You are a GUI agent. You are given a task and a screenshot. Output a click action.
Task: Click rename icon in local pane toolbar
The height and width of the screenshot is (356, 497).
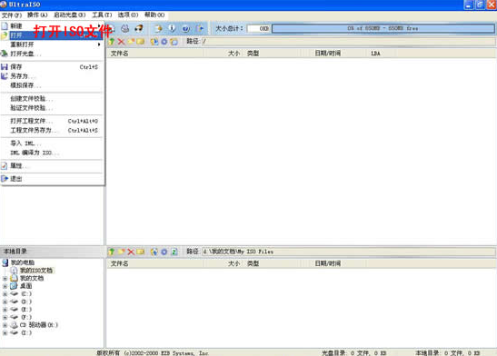pyautogui.click(x=141, y=252)
